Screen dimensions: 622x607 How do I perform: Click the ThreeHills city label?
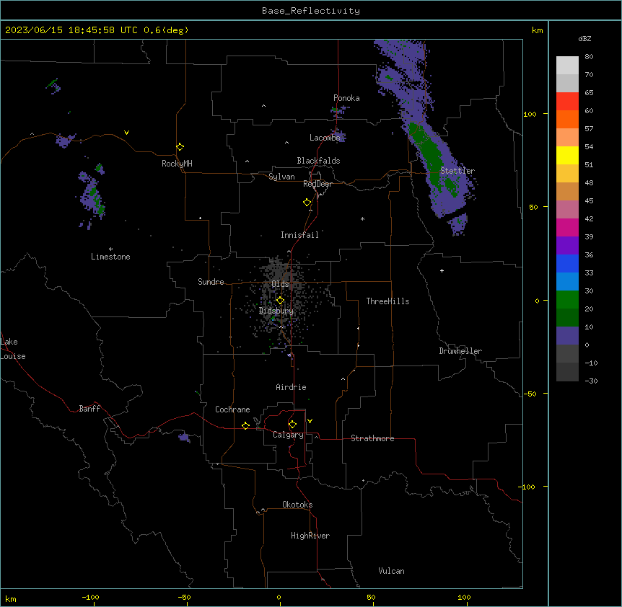pyautogui.click(x=387, y=301)
